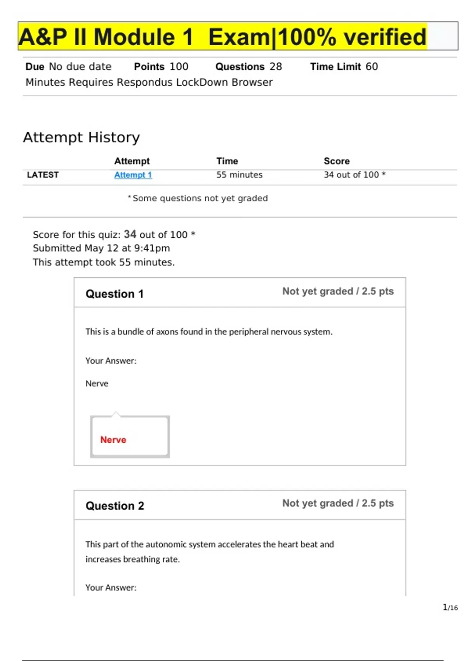The height and width of the screenshot is (661, 466).
Task: Click the red Nerve answer box
Action: tap(130, 437)
